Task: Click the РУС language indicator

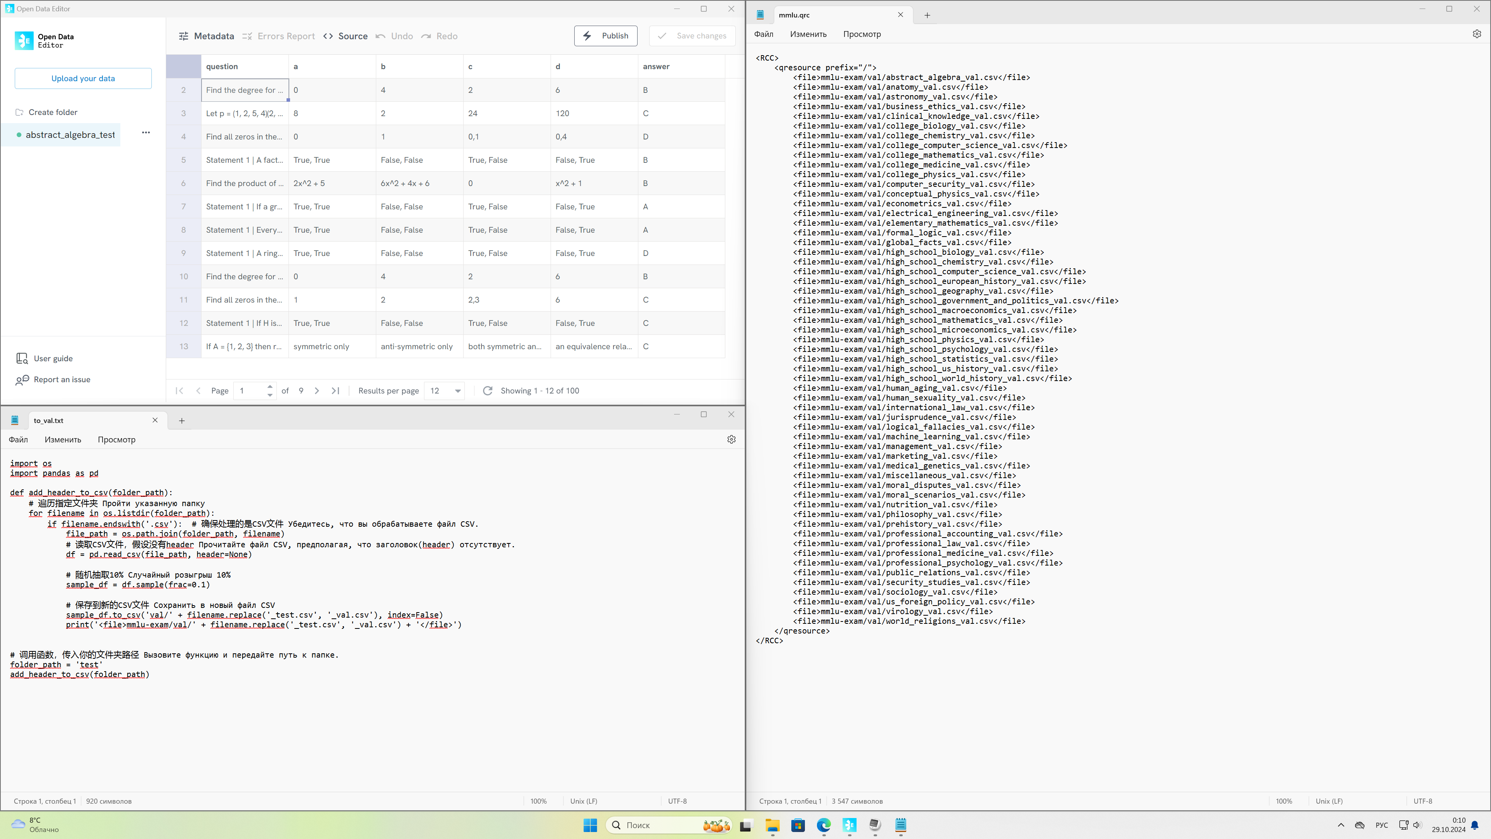Action: point(1382,825)
